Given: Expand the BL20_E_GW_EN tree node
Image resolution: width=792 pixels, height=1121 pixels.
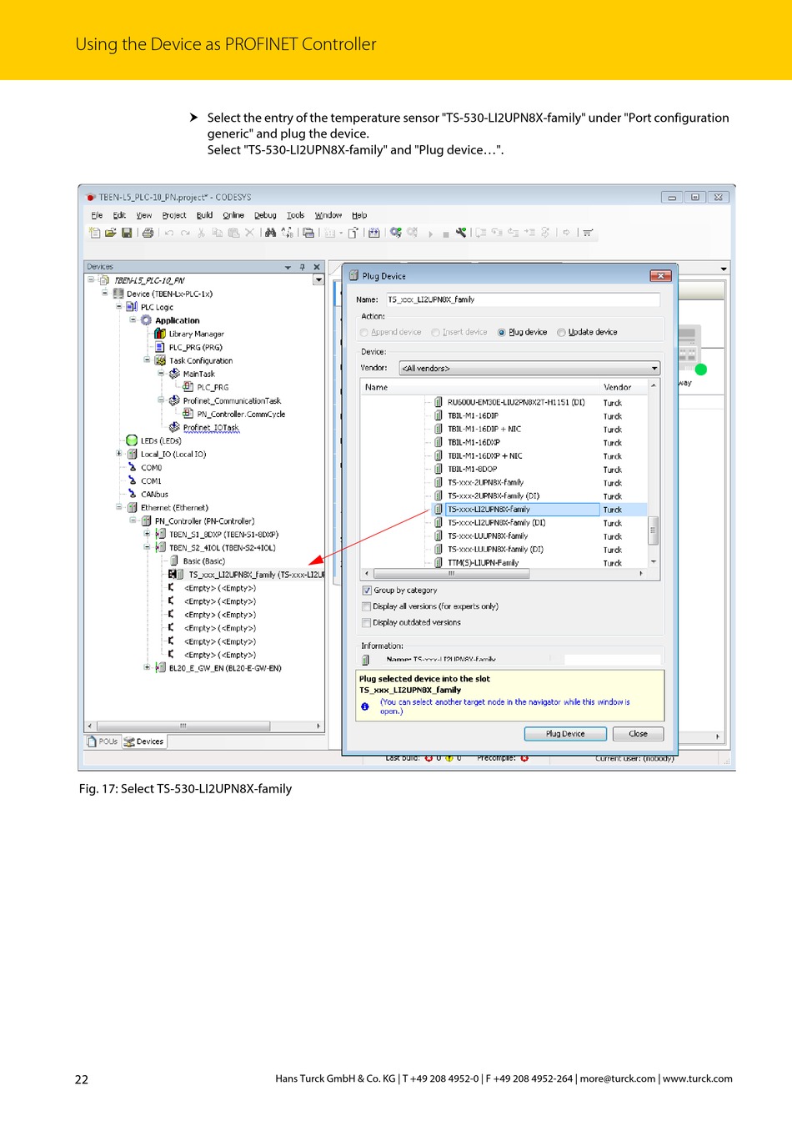Looking at the screenshot, I should pyautogui.click(x=147, y=667).
